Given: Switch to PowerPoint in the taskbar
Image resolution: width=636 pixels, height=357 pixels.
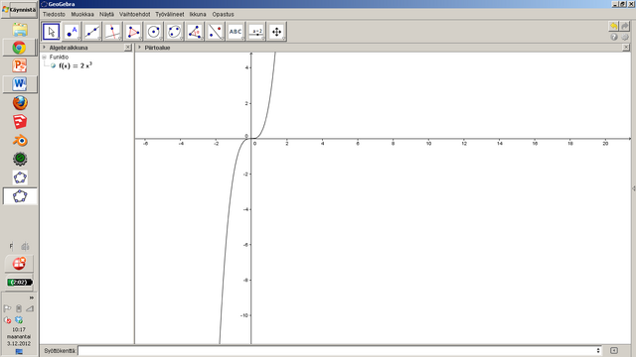Looking at the screenshot, I should [x=20, y=65].
